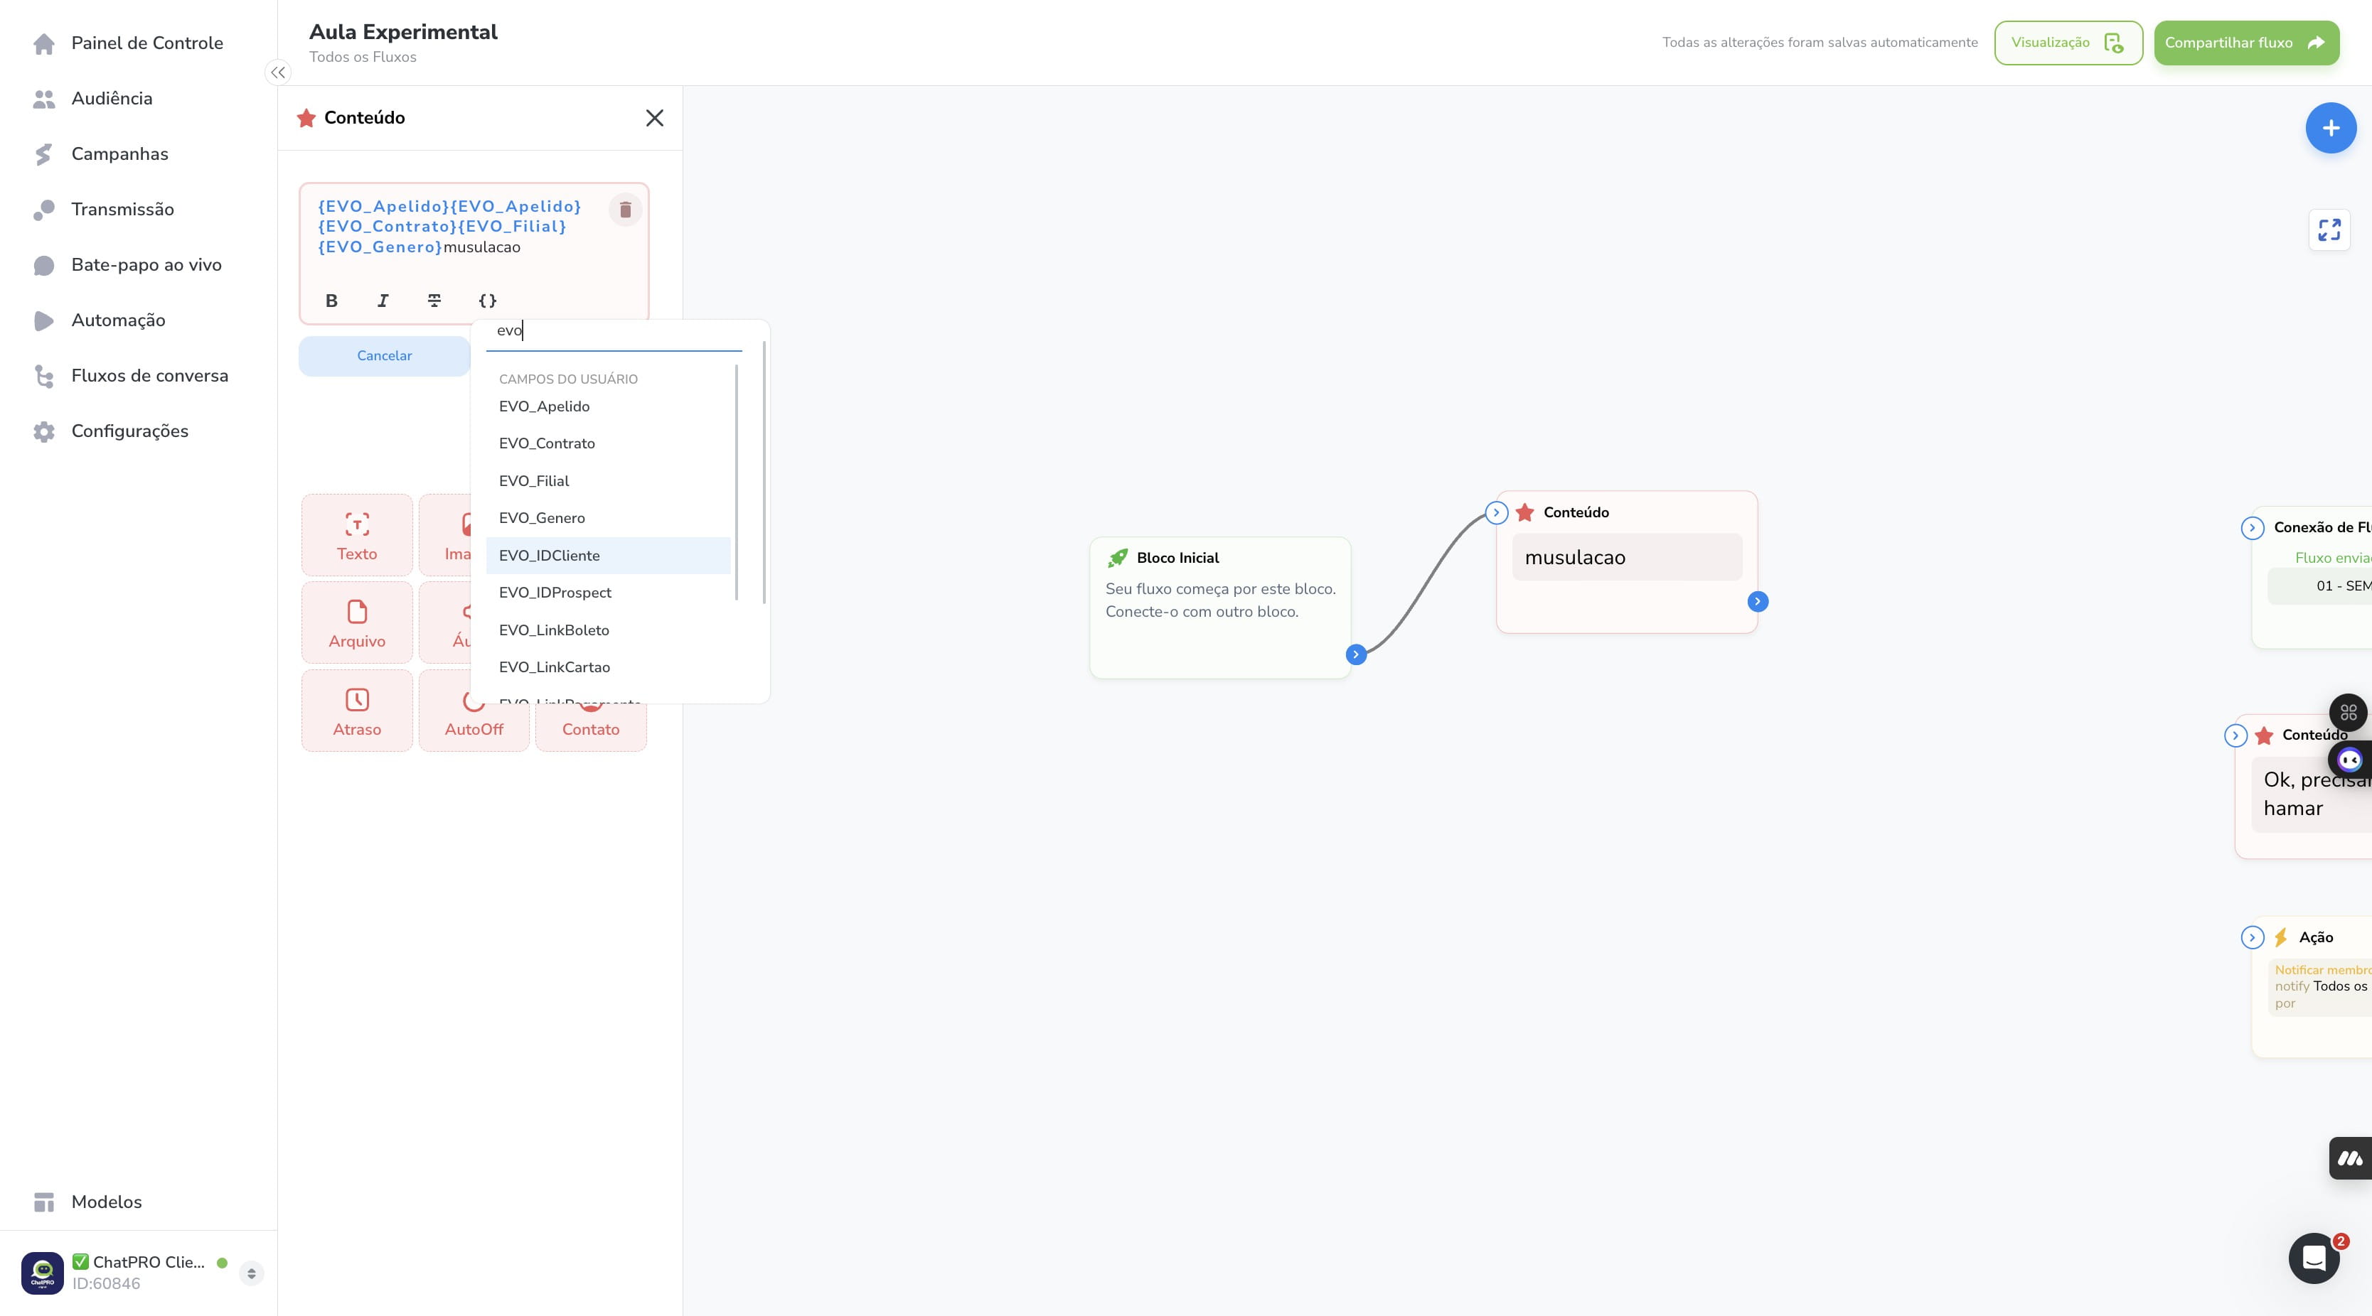Open Modelos templates
Viewport: 2372px width, 1316px height.
point(87,1202)
